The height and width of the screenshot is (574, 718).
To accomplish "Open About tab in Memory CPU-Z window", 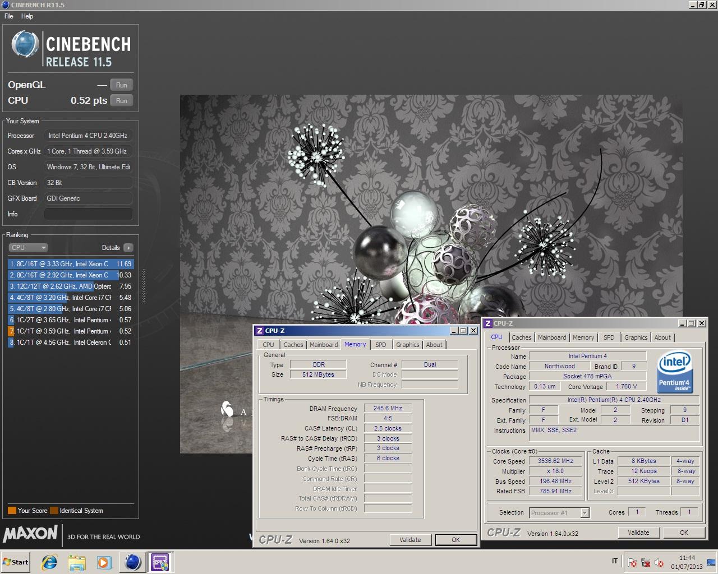I will 434,345.
